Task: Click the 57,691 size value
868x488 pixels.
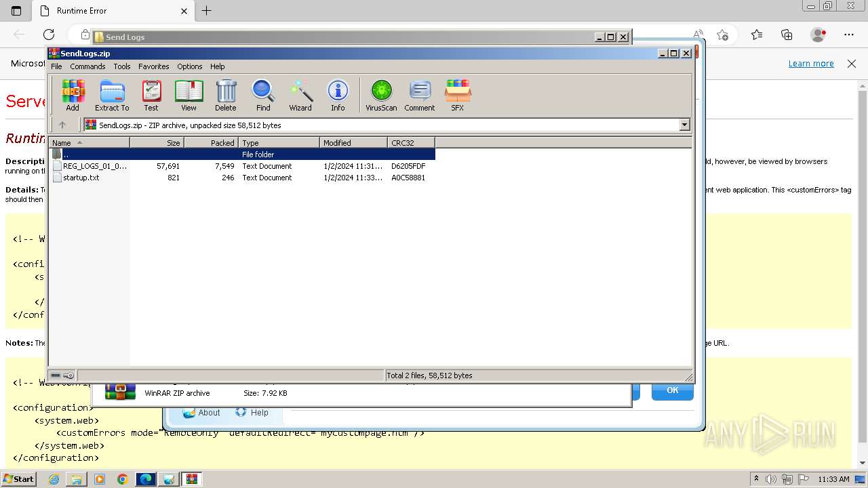Action: 167,166
